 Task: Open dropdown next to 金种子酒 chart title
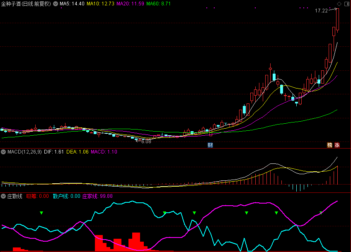pyautogui.click(x=56, y=4)
